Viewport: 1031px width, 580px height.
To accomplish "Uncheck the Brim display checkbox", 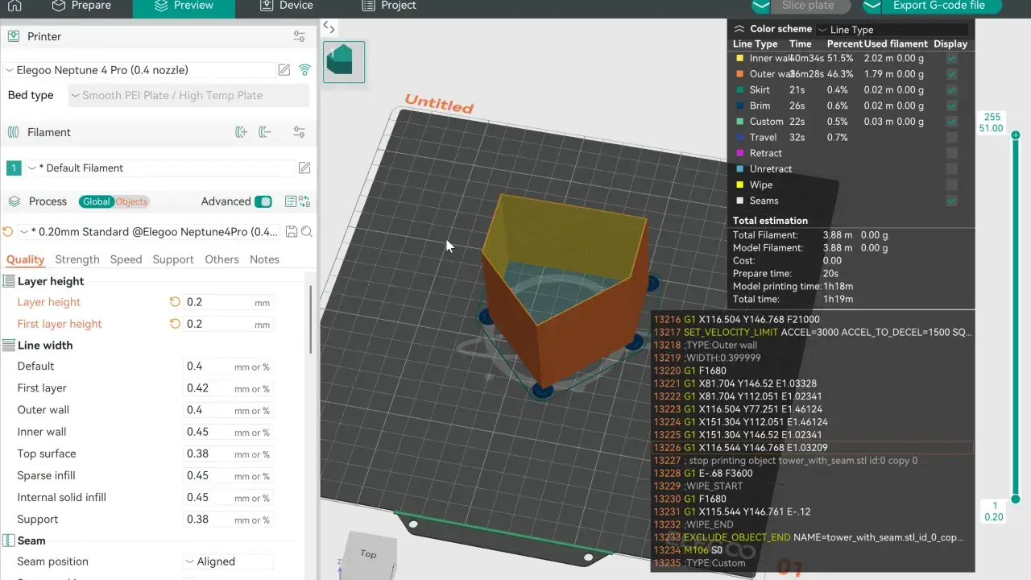I will (x=952, y=106).
